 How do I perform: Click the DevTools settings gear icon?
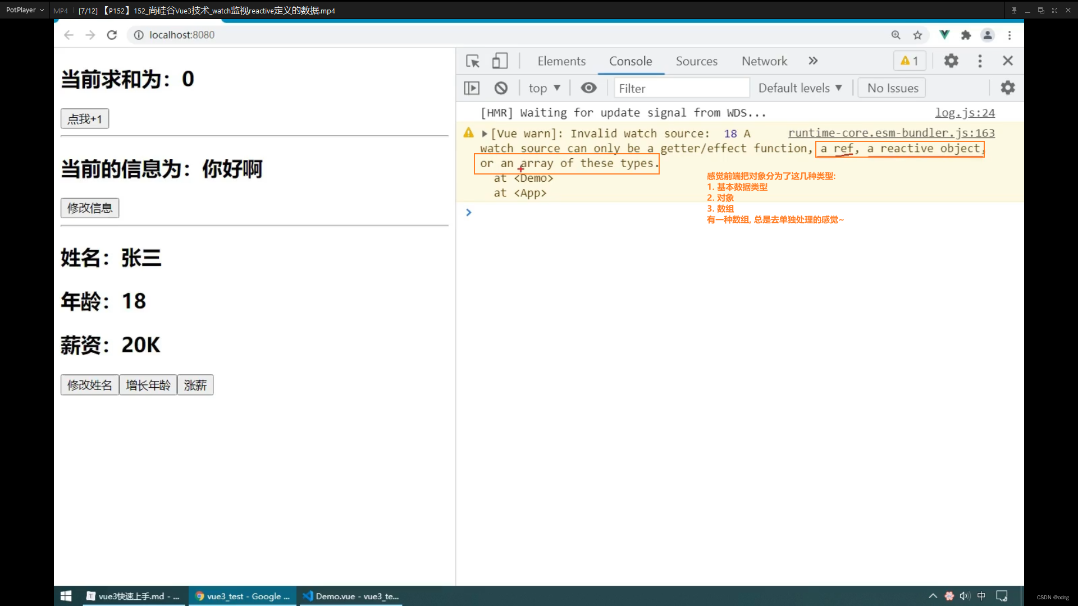coord(952,61)
